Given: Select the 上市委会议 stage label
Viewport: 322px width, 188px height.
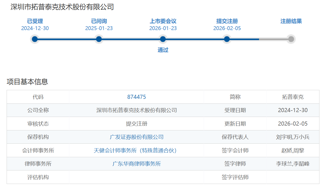Looking at the screenshot, I should (163, 21).
